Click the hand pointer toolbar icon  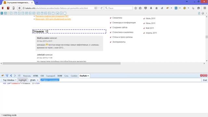(193, 8)
